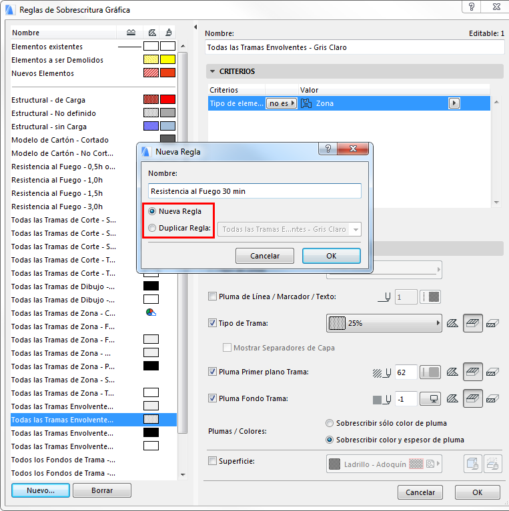
Task: Uncheck Pluma Primer plano Trama checkbox
Action: [212, 372]
